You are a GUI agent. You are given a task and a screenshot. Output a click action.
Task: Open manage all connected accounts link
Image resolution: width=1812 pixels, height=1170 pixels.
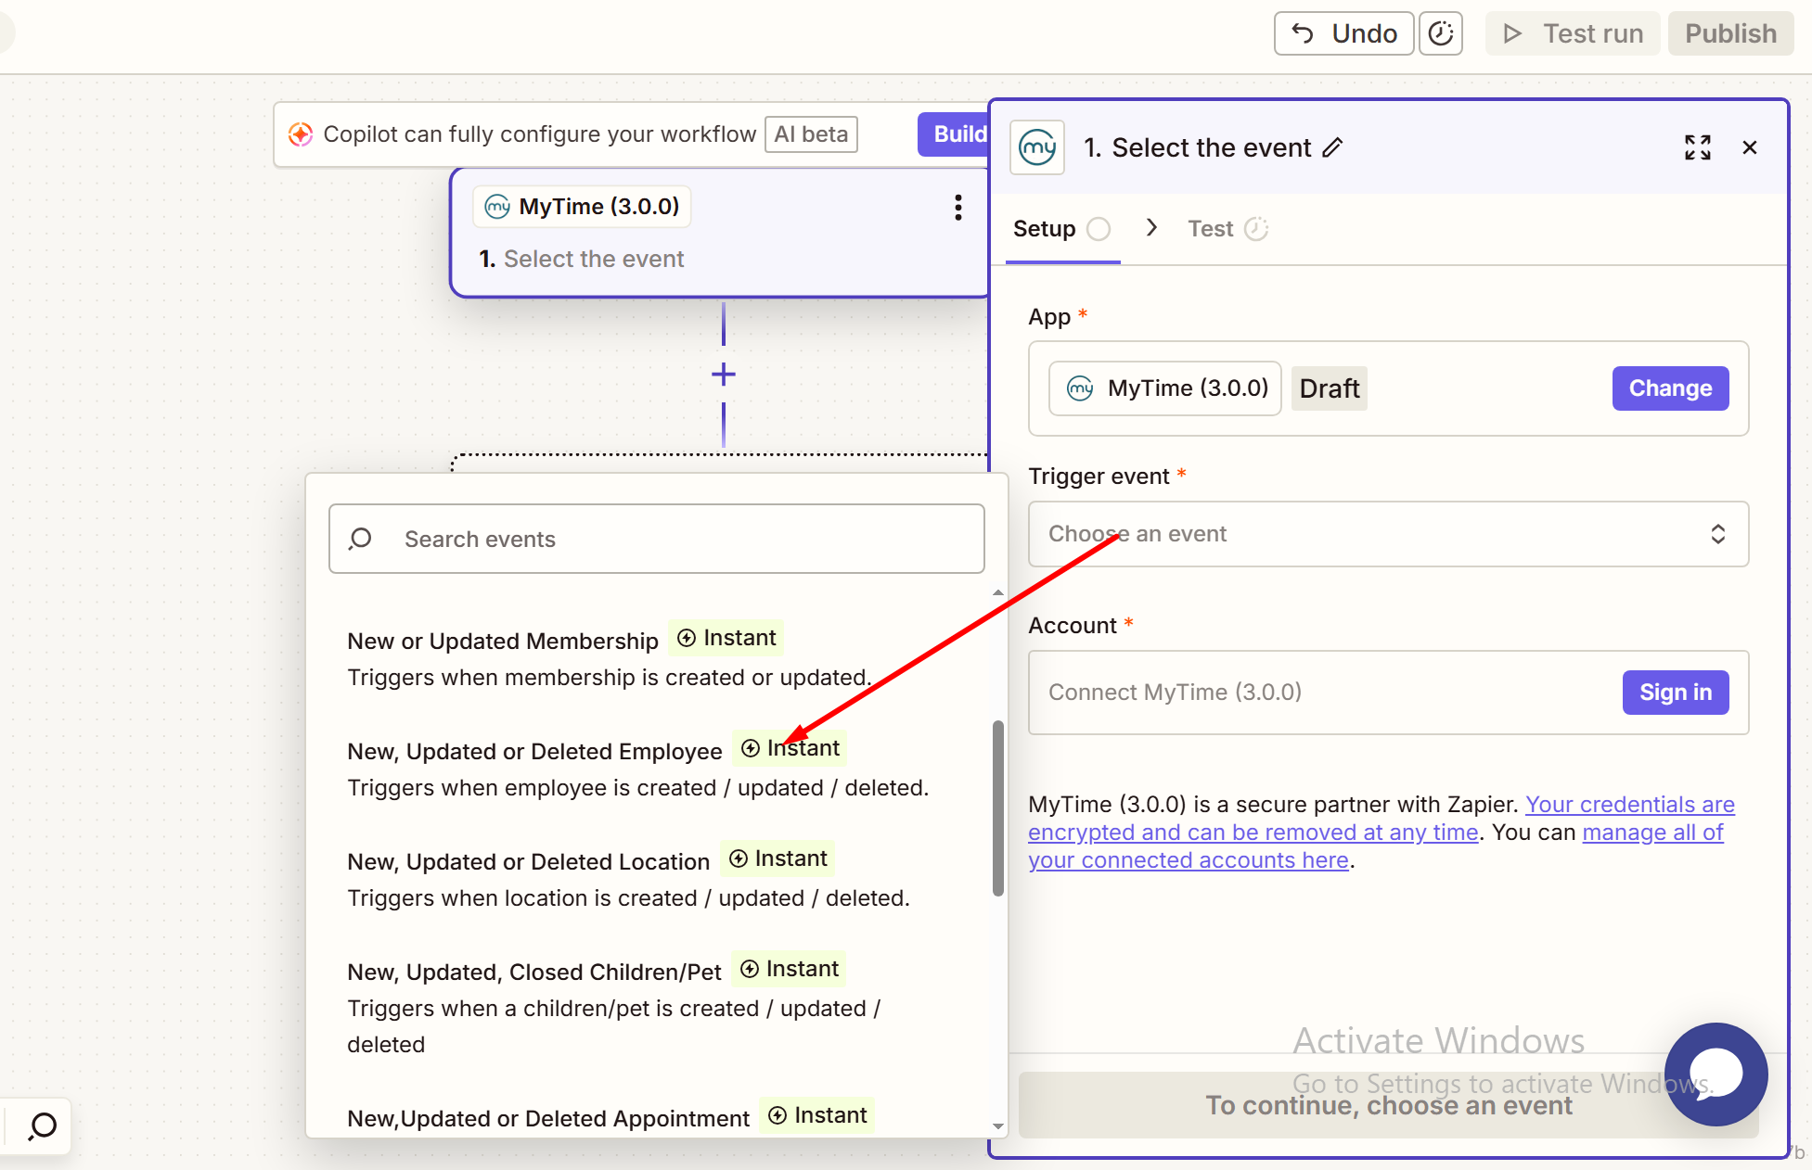tap(1651, 833)
